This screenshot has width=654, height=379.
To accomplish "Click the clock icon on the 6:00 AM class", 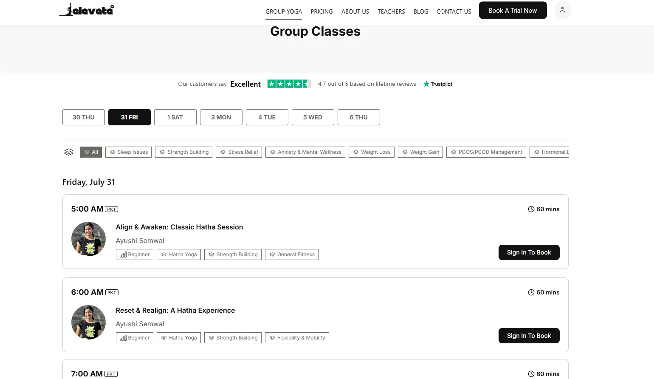I will [531, 292].
